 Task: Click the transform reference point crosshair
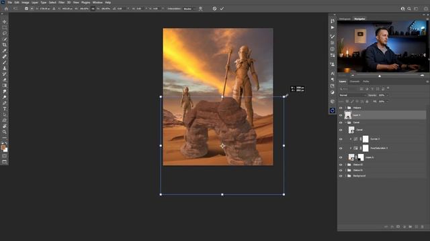click(x=222, y=146)
